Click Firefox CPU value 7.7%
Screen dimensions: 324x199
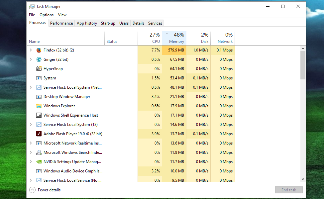156,50
